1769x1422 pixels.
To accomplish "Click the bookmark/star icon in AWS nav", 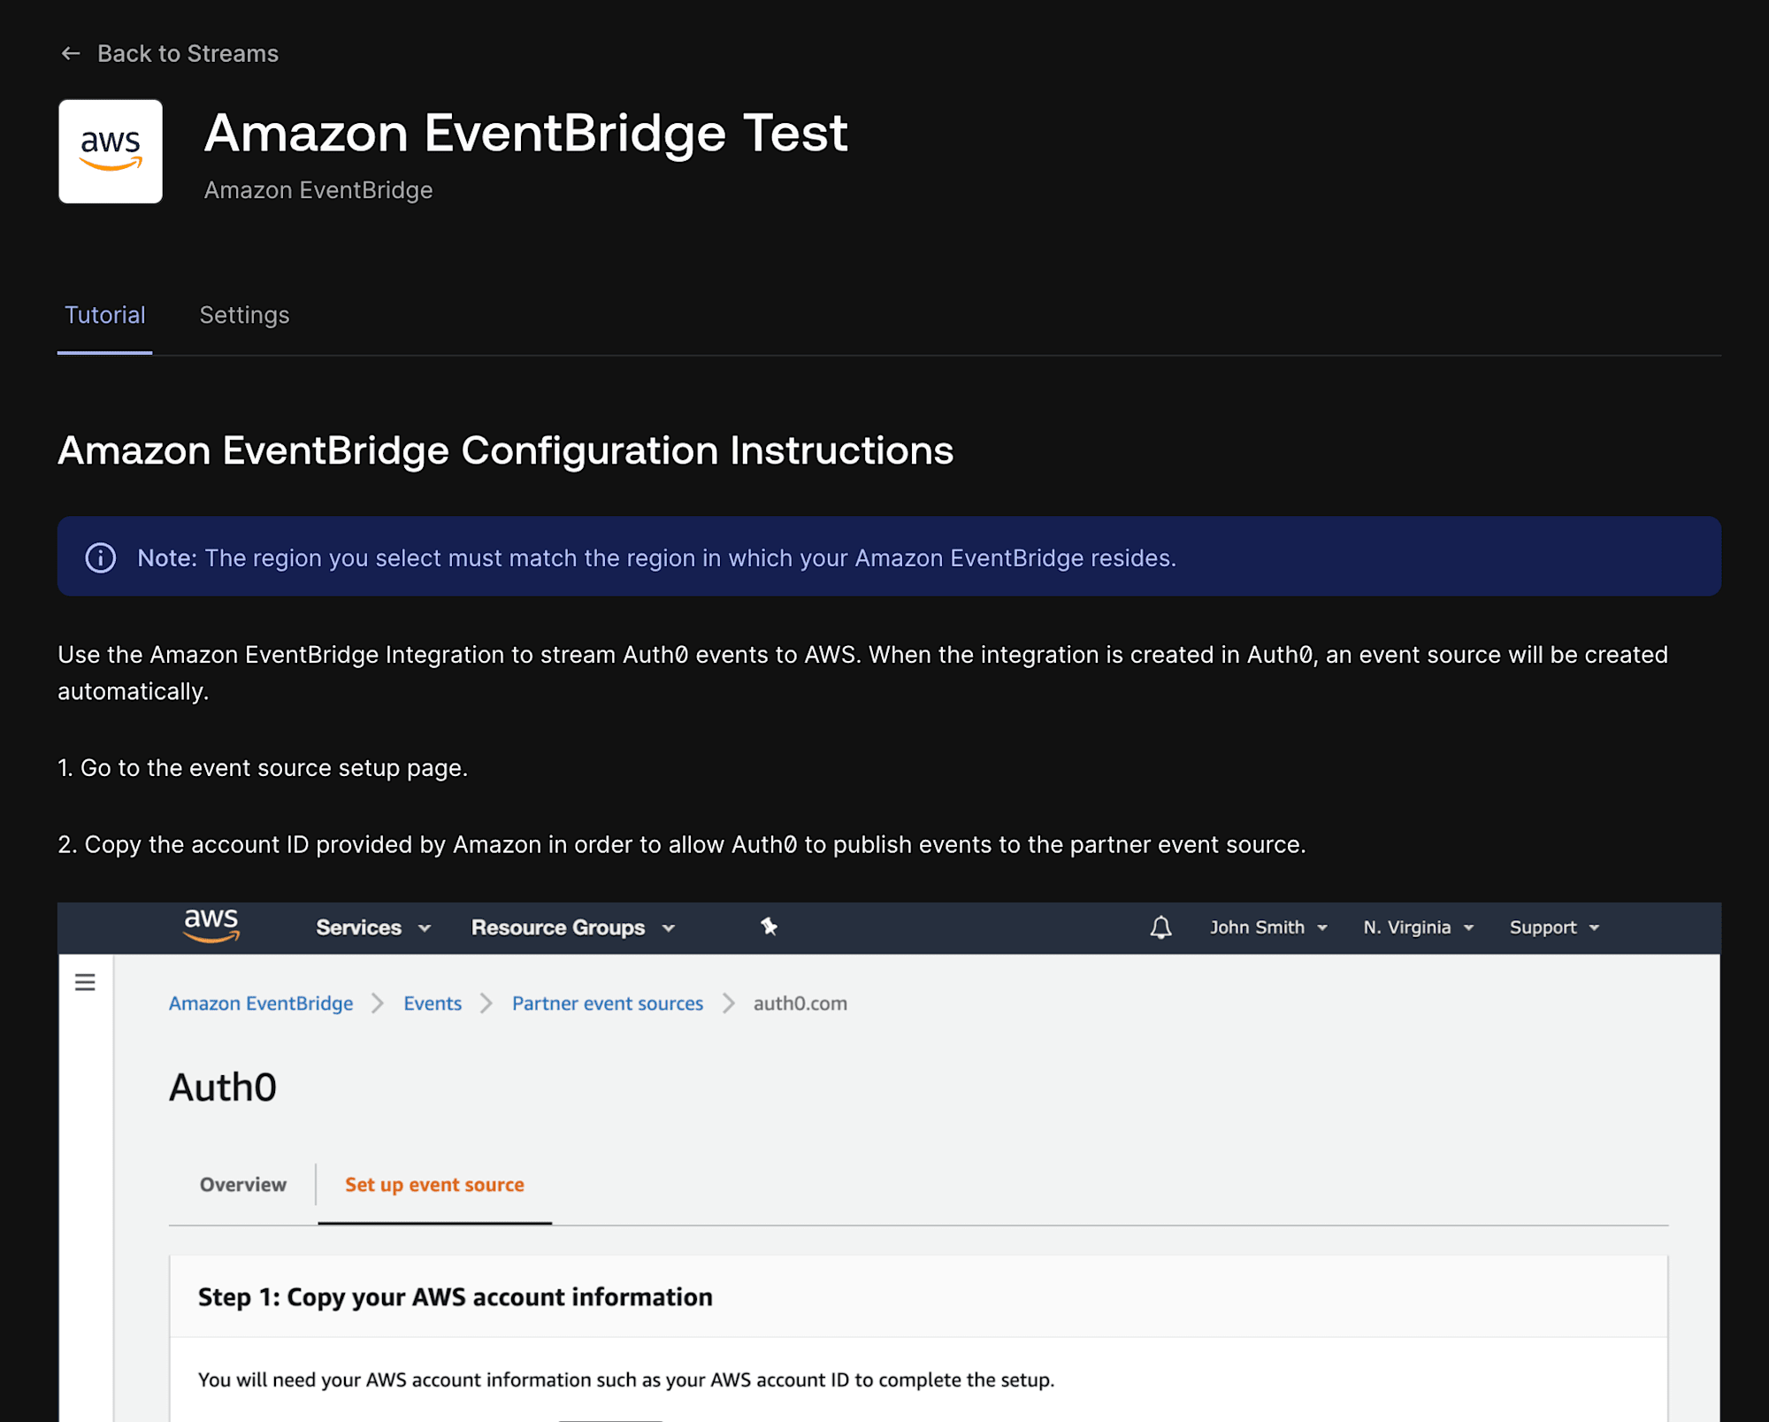I will point(767,927).
